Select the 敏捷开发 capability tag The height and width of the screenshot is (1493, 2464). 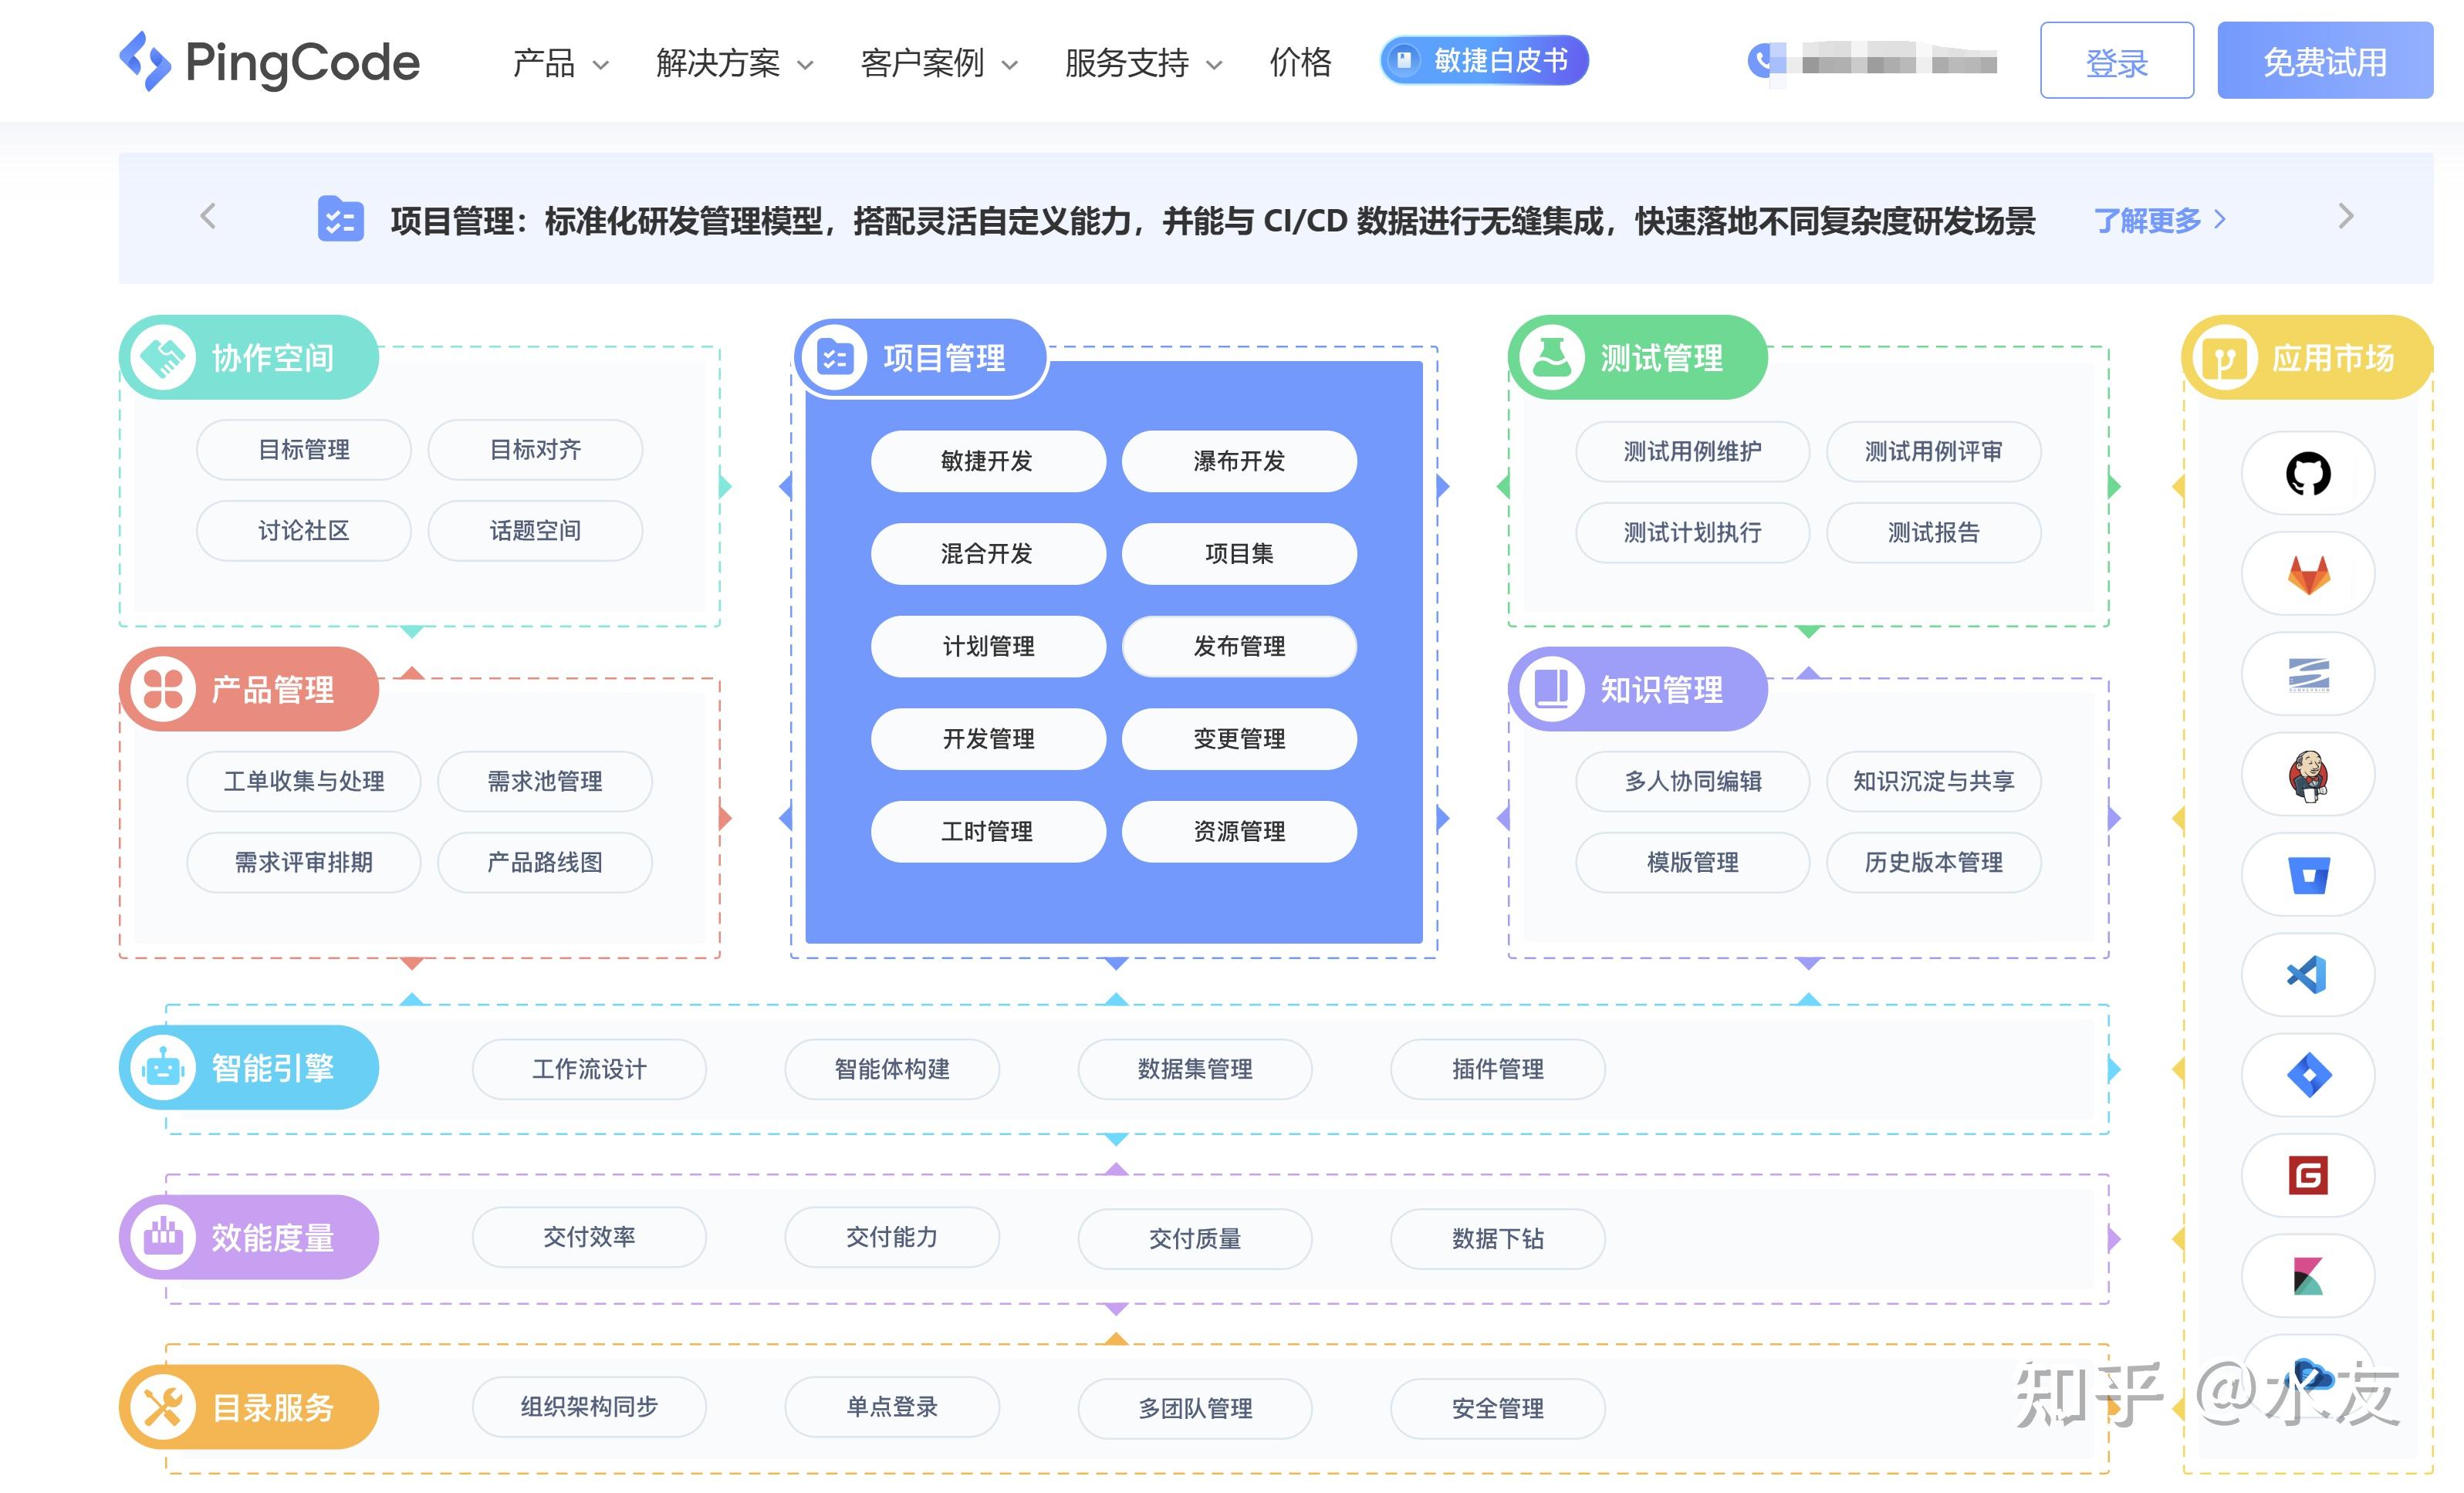point(987,461)
